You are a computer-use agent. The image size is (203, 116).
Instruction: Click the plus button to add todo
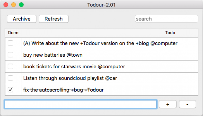[x=168, y=104]
